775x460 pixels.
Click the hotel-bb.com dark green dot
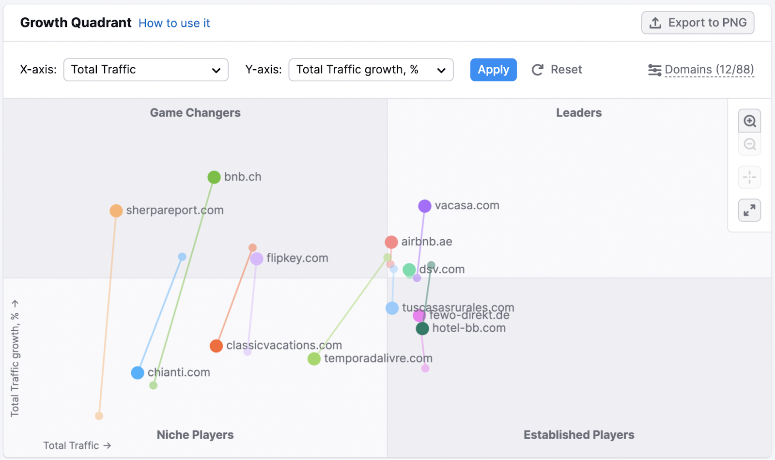coord(422,329)
